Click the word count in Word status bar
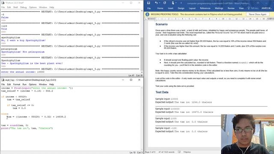The image size is (274, 154). coord(167,152)
